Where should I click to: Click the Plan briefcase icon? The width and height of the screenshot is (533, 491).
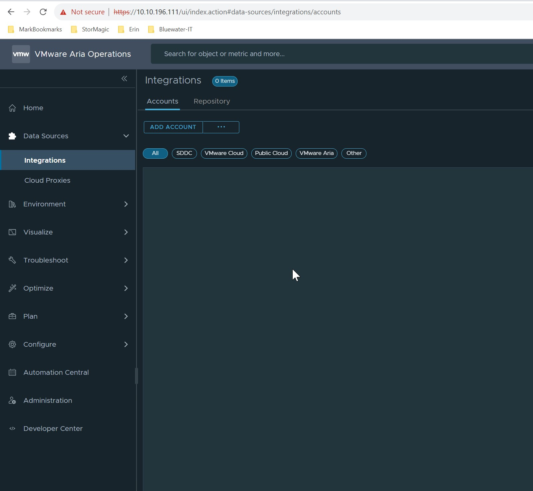[12, 316]
